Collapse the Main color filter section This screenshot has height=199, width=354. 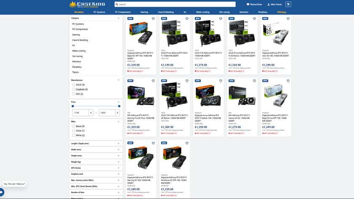click(x=118, y=122)
